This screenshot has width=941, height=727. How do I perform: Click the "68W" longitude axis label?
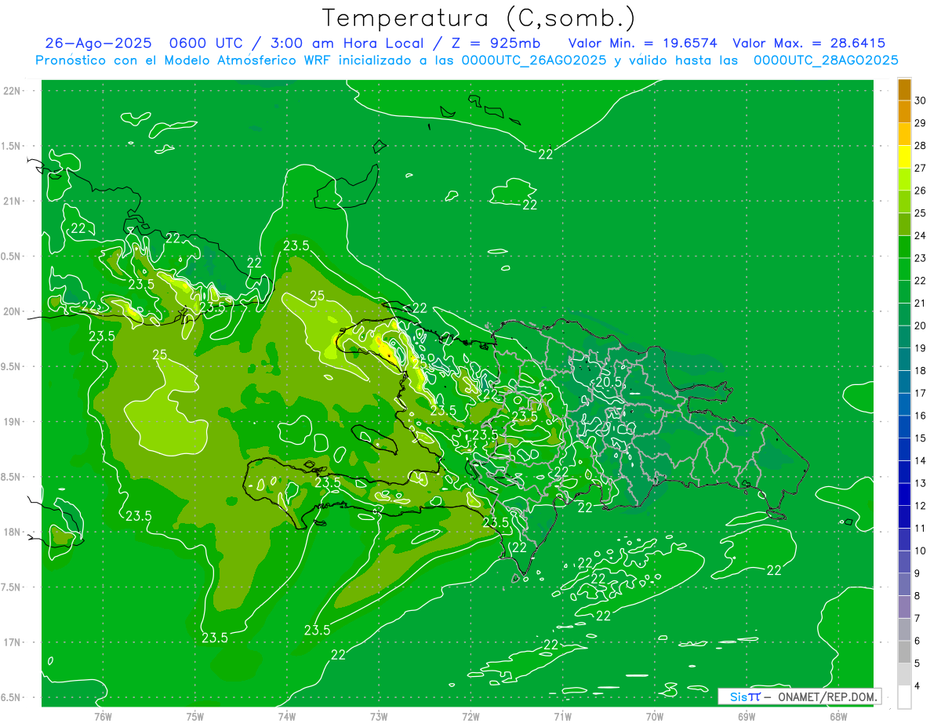[x=838, y=717]
